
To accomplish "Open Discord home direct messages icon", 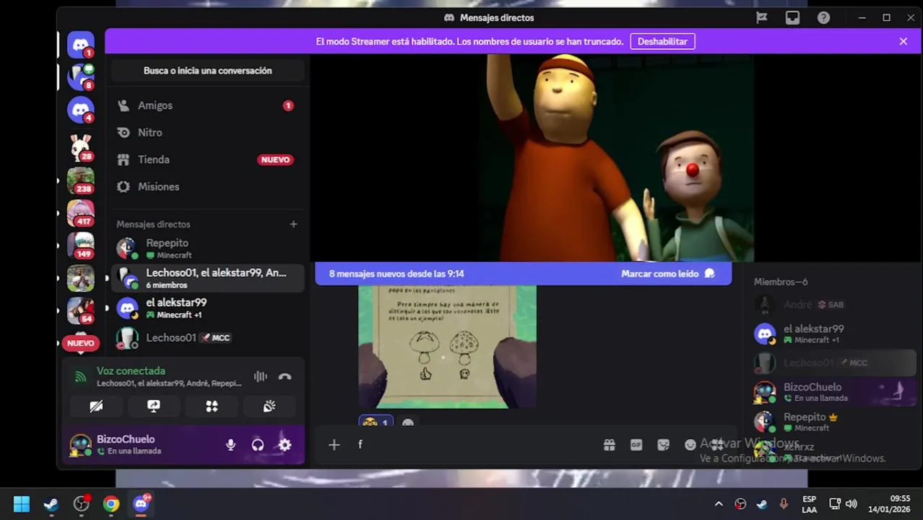I will click(80, 45).
